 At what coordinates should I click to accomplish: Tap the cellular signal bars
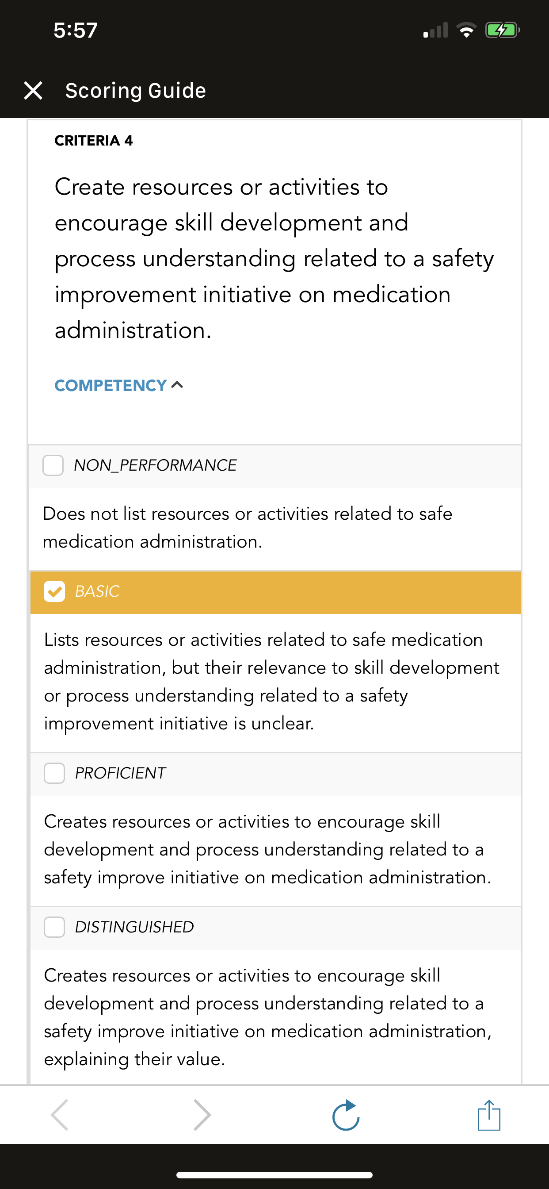pos(435,31)
